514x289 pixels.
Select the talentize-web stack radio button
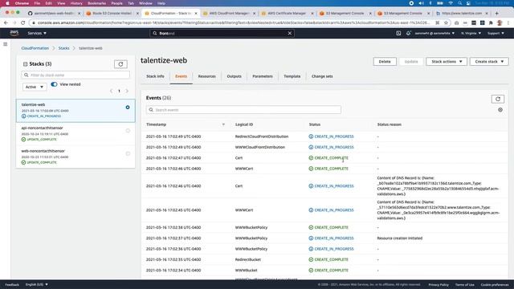click(x=128, y=107)
